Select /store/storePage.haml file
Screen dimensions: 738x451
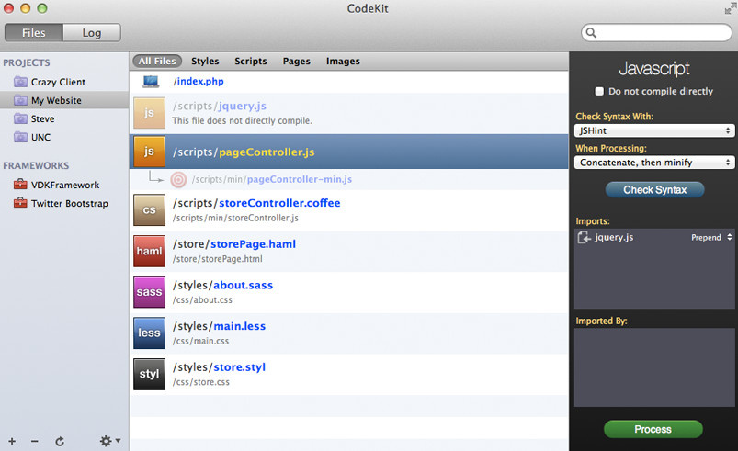tap(234, 244)
